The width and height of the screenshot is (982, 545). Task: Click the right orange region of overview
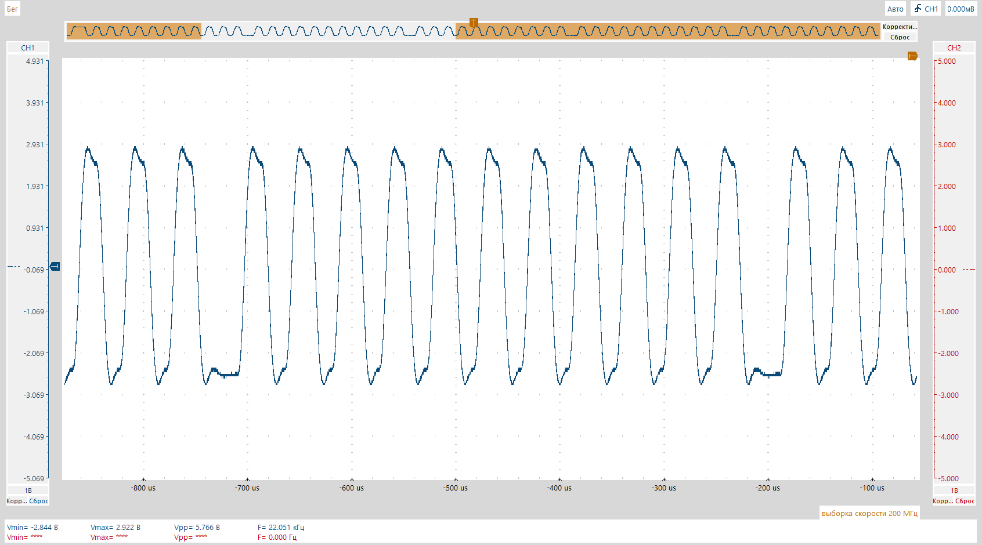[x=668, y=31]
